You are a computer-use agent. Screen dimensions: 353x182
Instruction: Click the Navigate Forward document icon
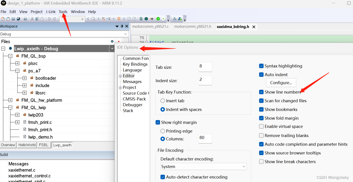pyautogui.click(x=134, y=19)
